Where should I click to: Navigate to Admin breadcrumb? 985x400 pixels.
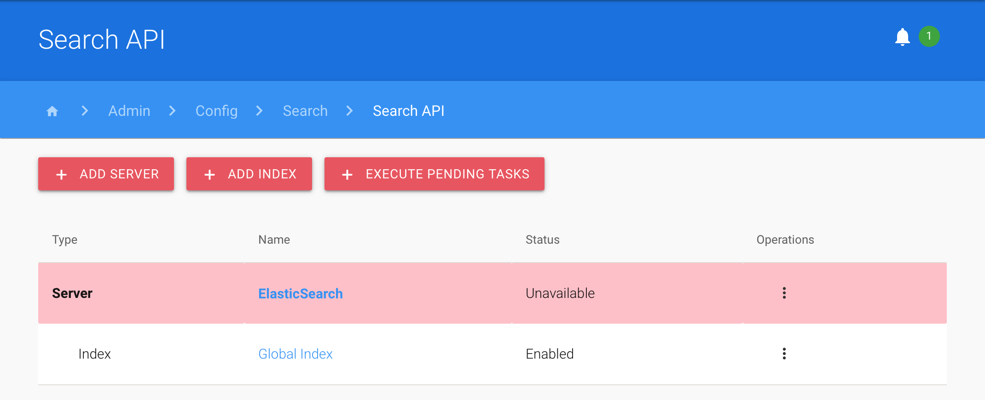coord(129,111)
